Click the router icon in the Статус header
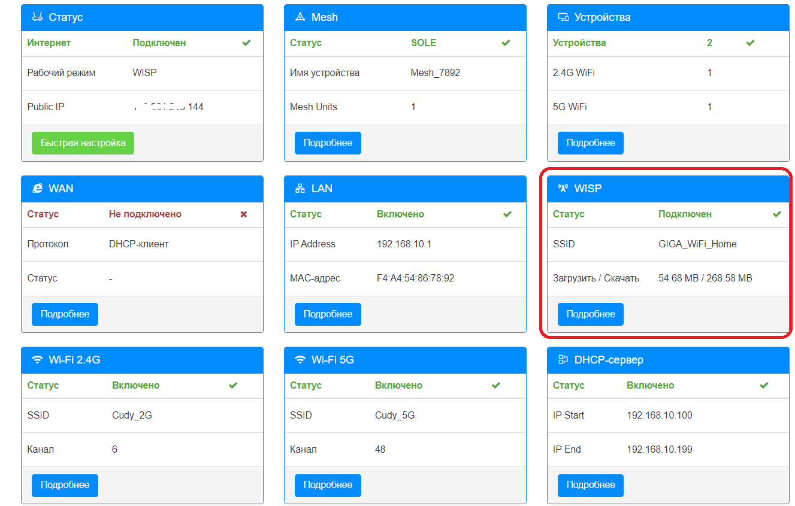 (37, 17)
